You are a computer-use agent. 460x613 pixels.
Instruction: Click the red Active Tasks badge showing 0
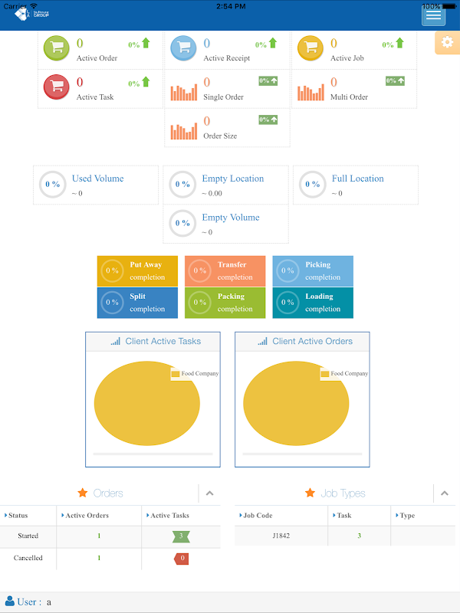[x=182, y=559]
